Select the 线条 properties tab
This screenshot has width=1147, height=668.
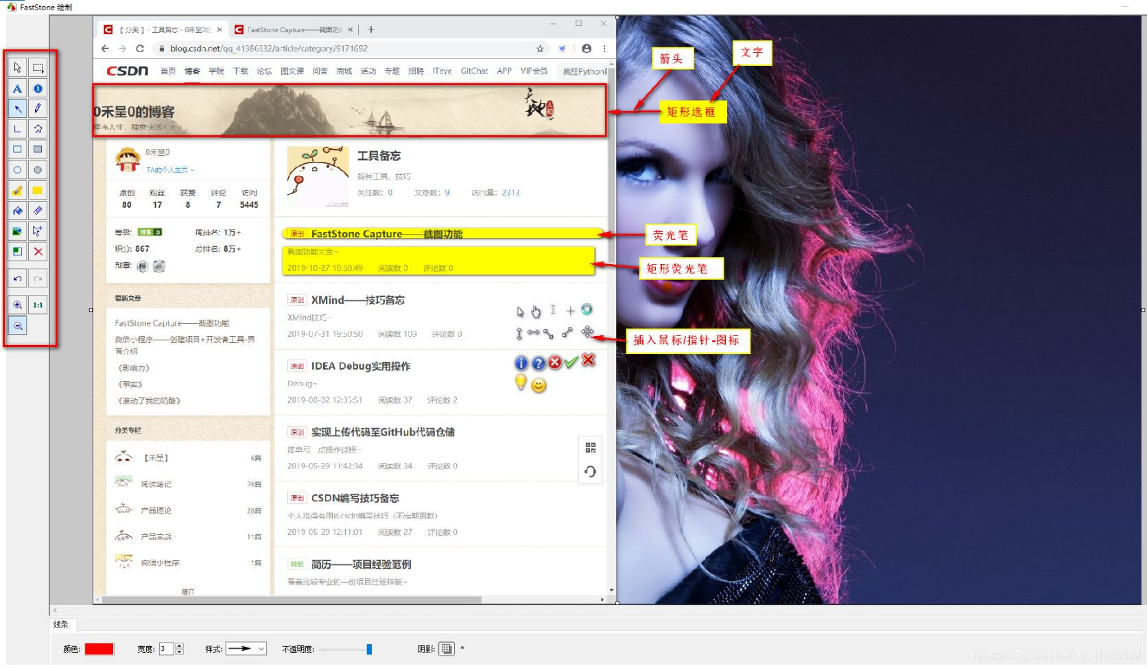click(x=62, y=624)
